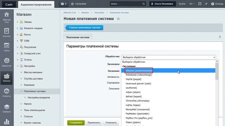225x126 pixels.
Task: Open Типы плательщиков tree item
Action: (x=34, y=110)
